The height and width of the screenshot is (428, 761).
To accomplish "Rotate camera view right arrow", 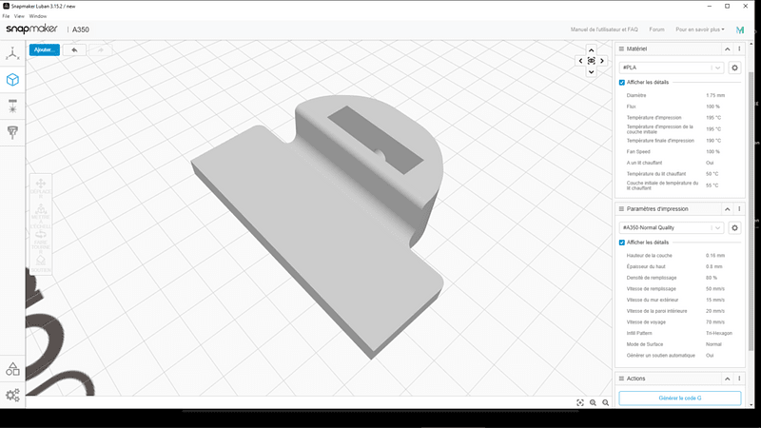I will coord(602,61).
